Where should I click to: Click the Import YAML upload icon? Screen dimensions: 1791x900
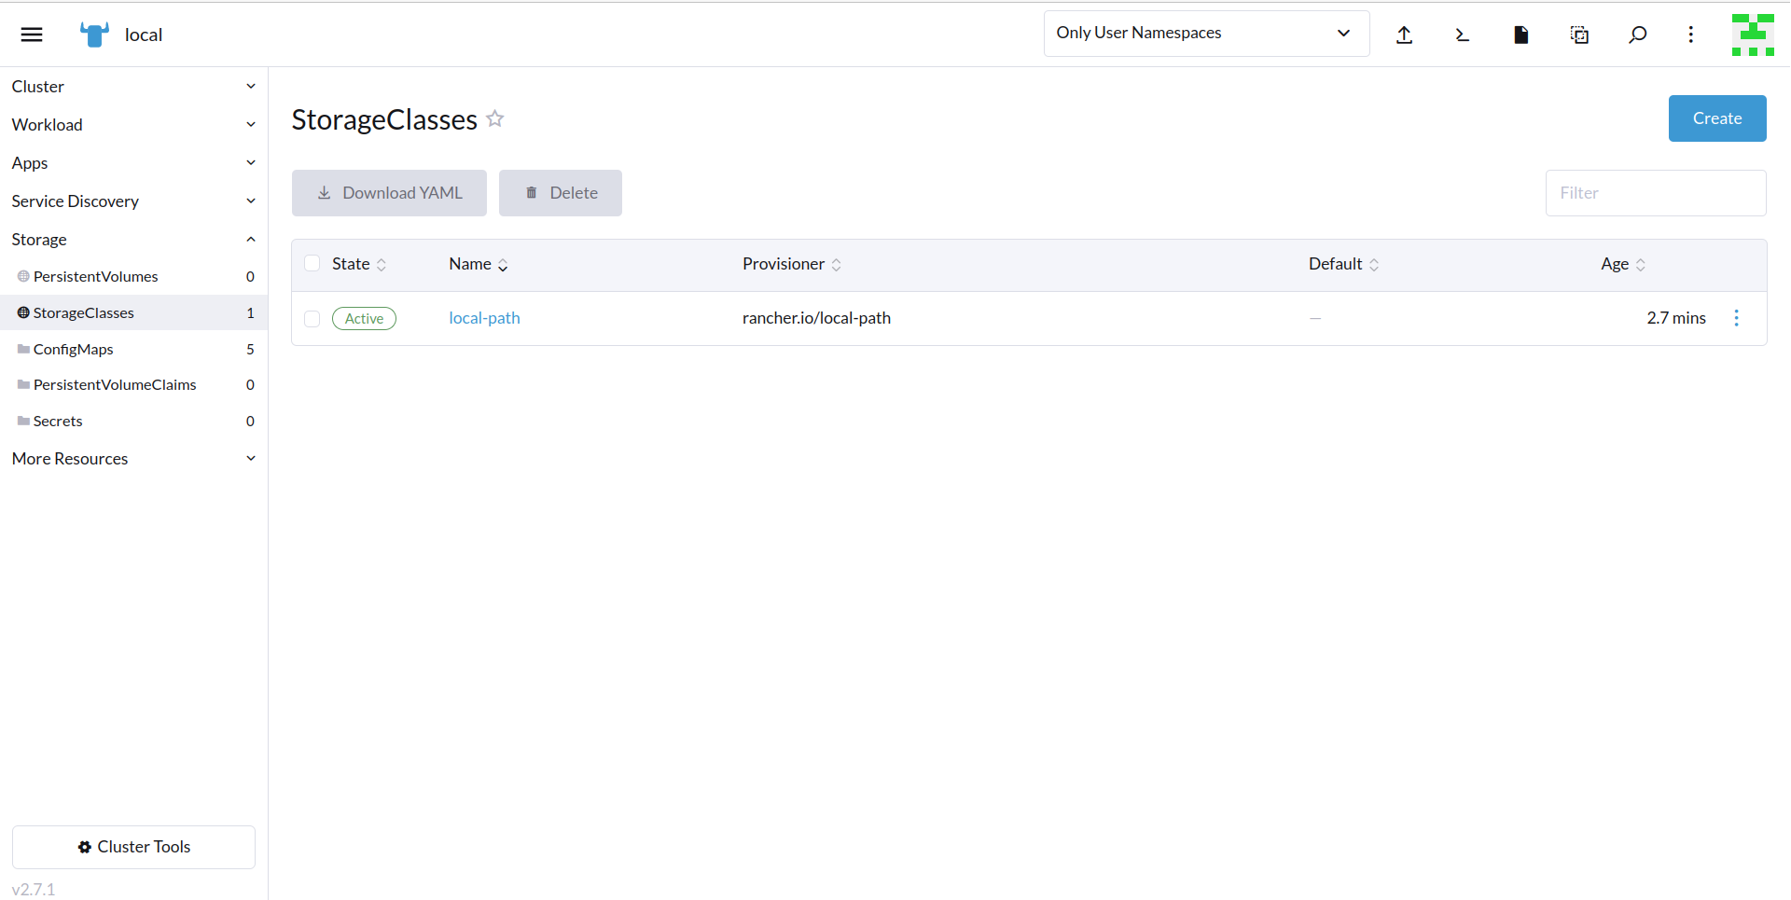click(x=1404, y=35)
